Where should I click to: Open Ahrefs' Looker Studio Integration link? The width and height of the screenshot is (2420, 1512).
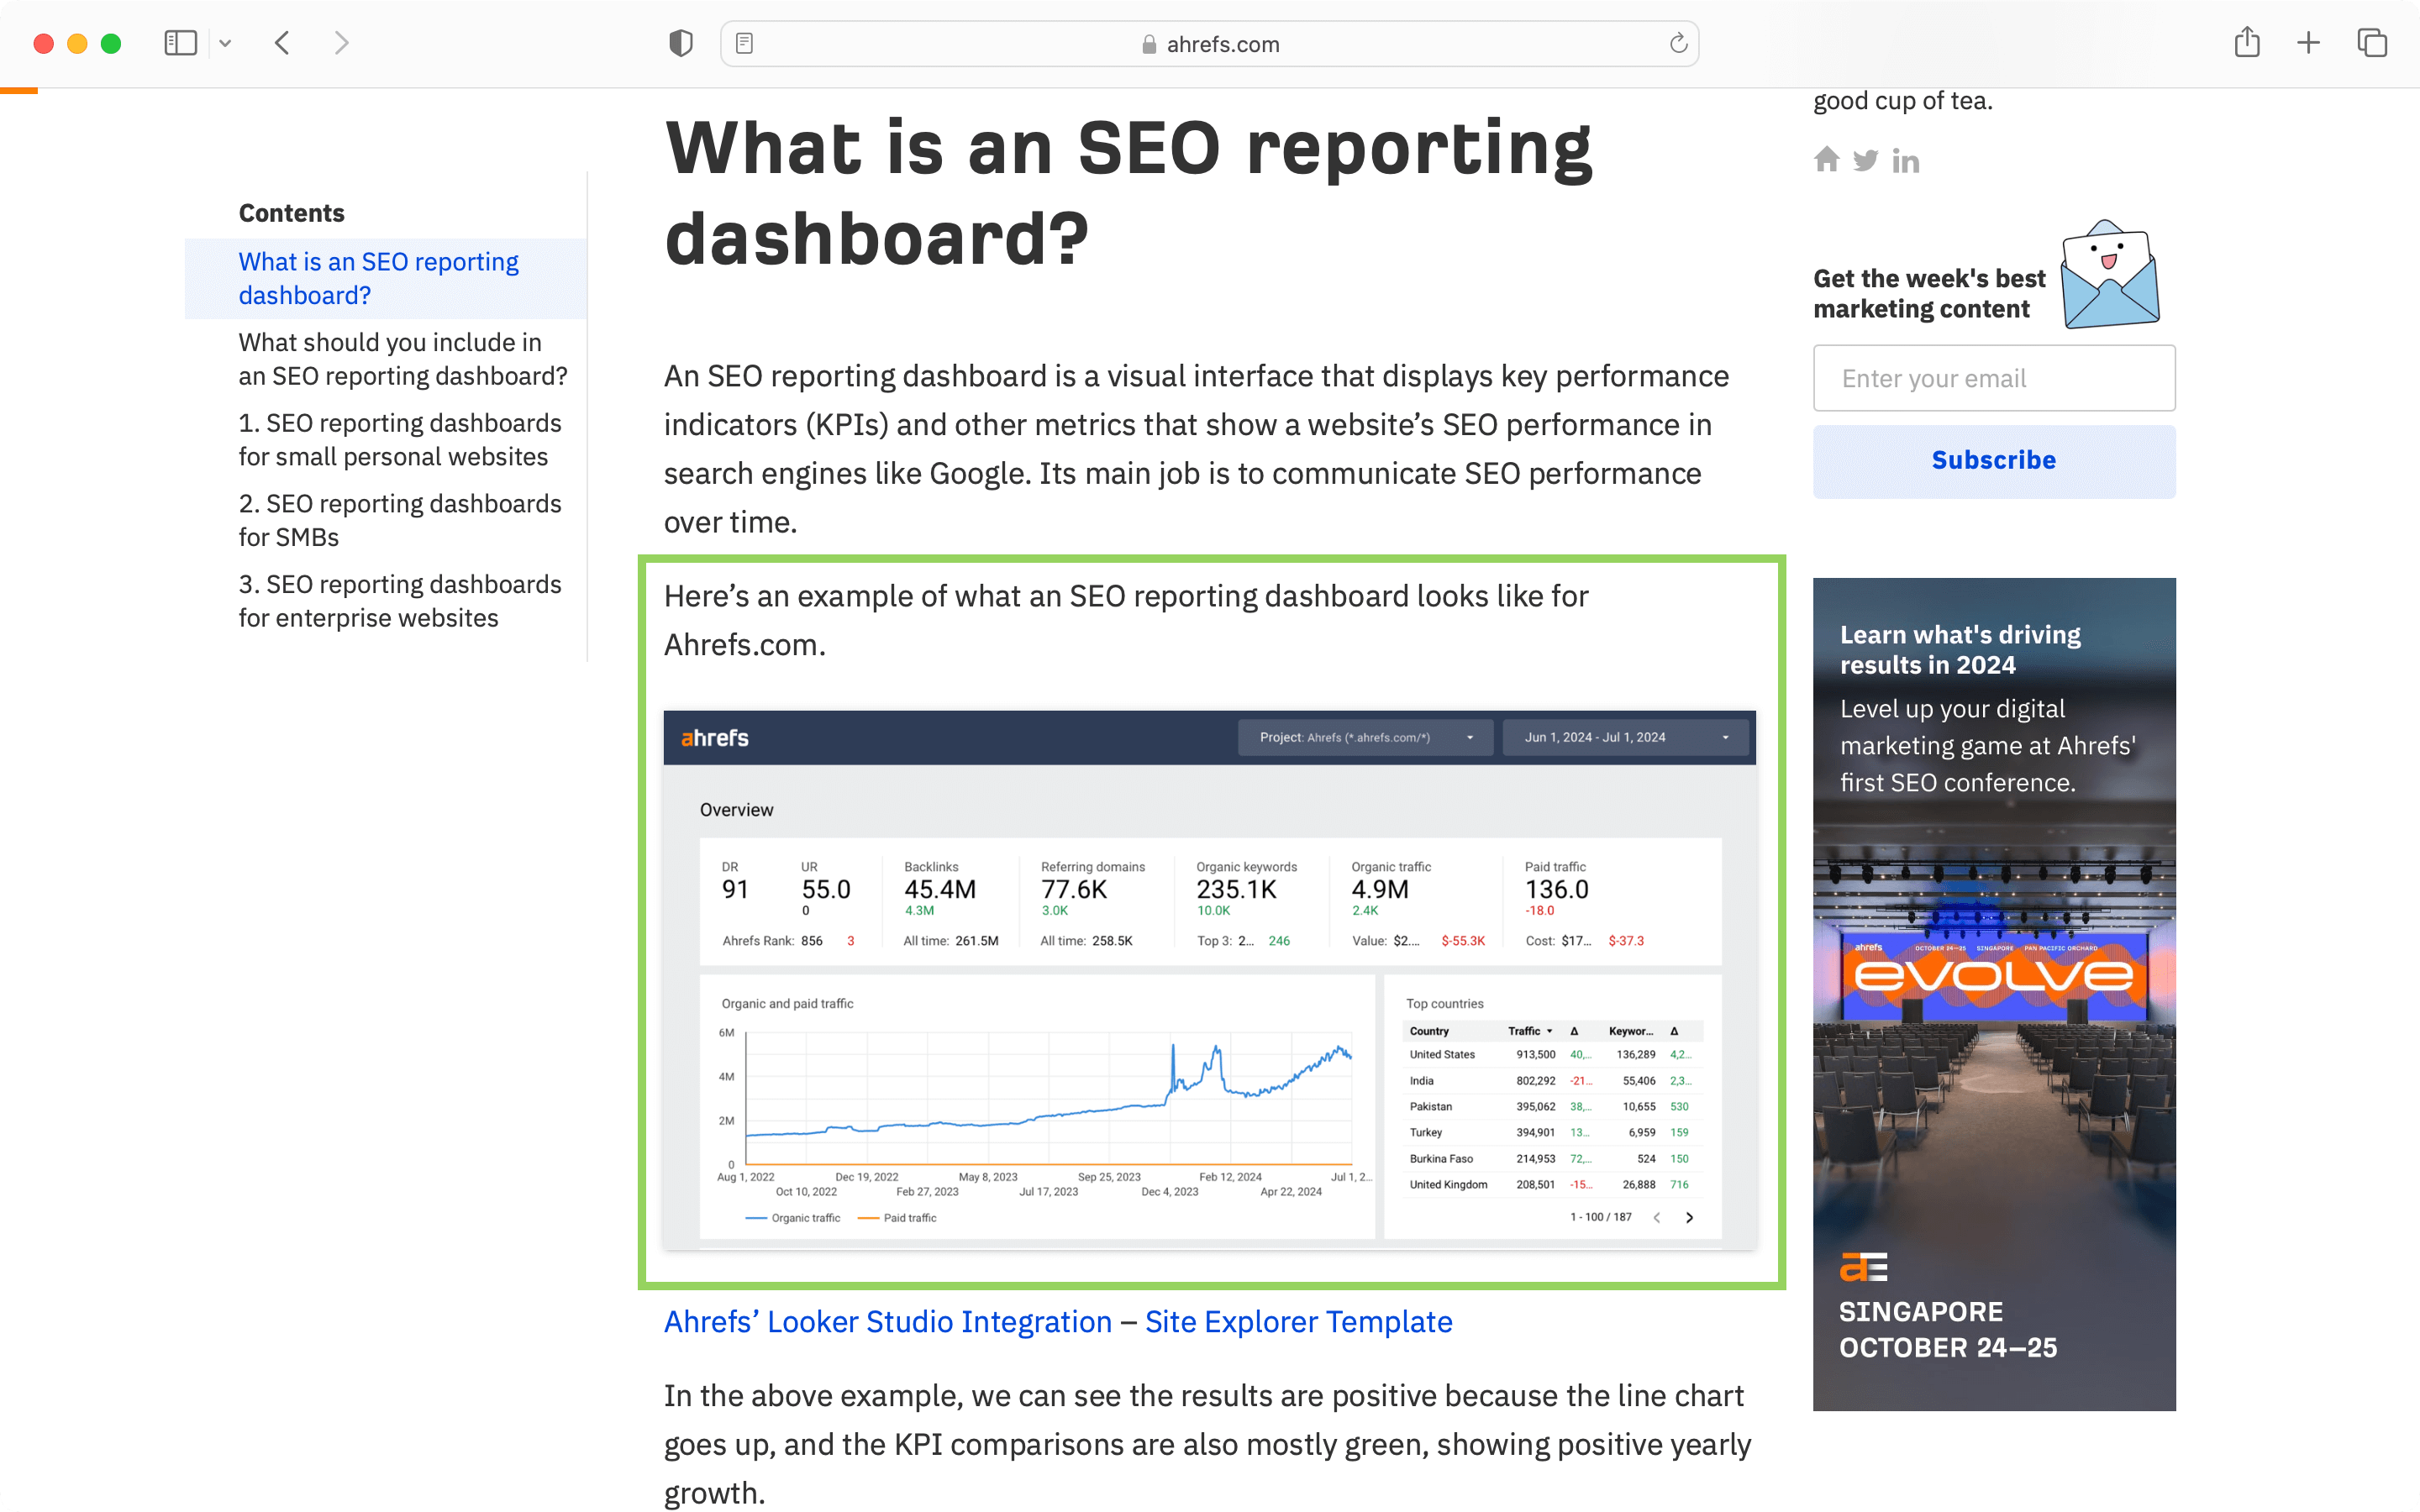point(888,1321)
